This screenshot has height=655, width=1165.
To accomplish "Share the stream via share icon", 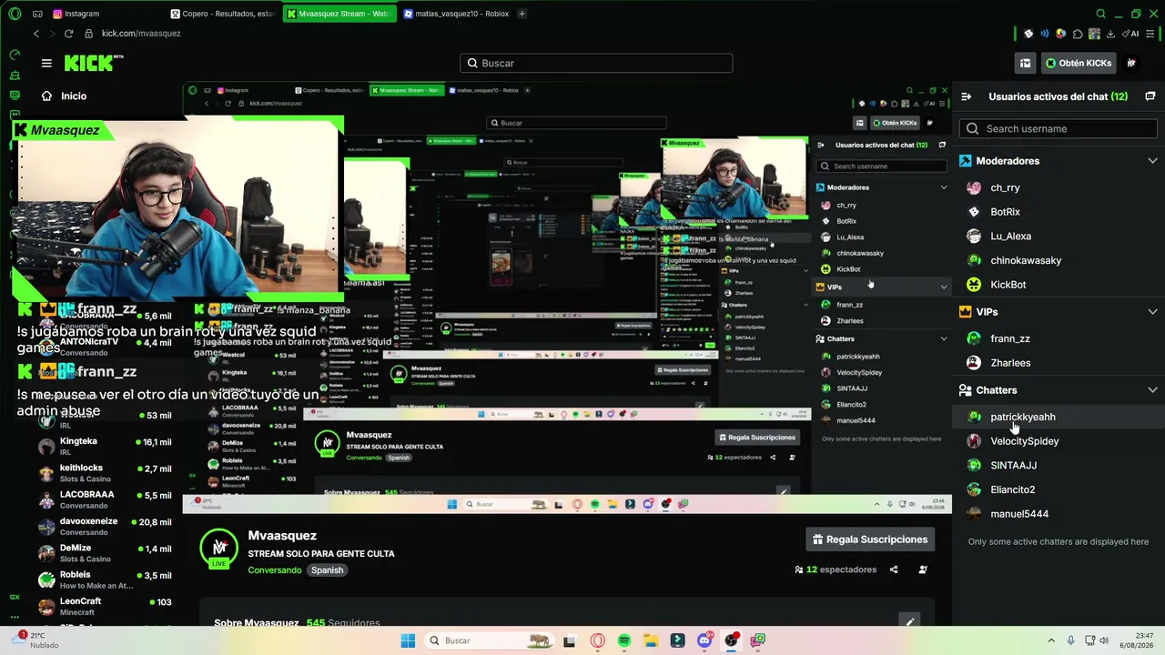I will pos(894,569).
